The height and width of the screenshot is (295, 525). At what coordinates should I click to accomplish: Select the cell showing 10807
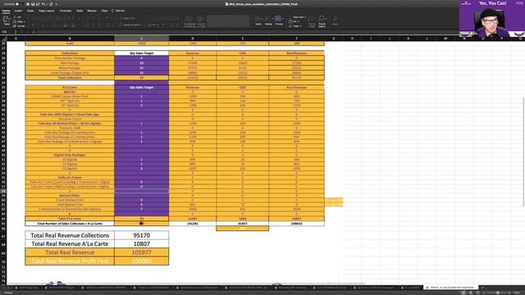click(x=141, y=244)
